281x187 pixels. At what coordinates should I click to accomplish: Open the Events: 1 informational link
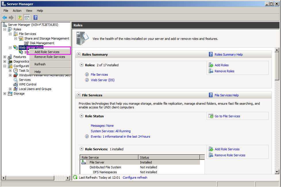coord(120,137)
